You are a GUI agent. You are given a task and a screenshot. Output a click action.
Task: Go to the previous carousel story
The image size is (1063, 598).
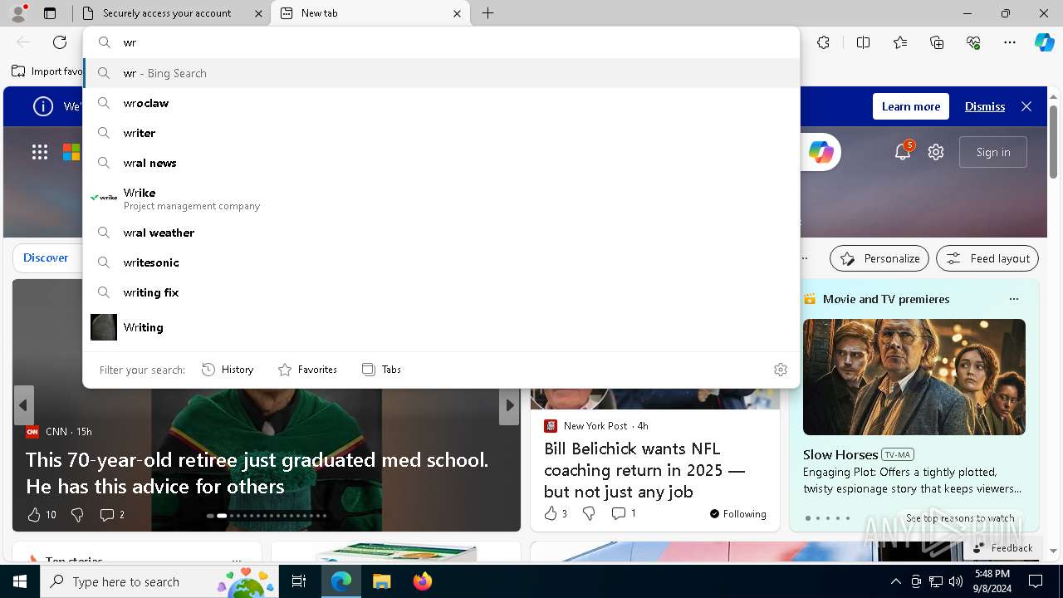coord(23,405)
